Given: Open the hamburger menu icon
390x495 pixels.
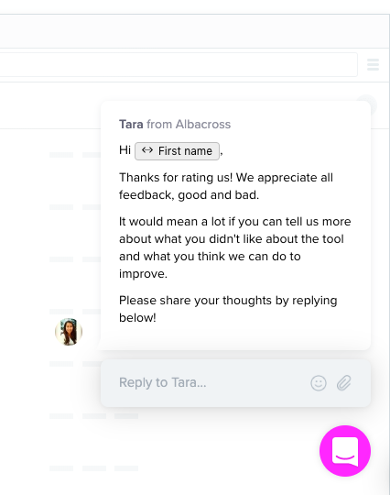Looking at the screenshot, I should click(373, 64).
